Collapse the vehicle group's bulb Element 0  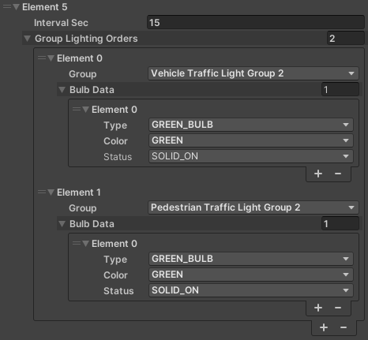click(85, 109)
